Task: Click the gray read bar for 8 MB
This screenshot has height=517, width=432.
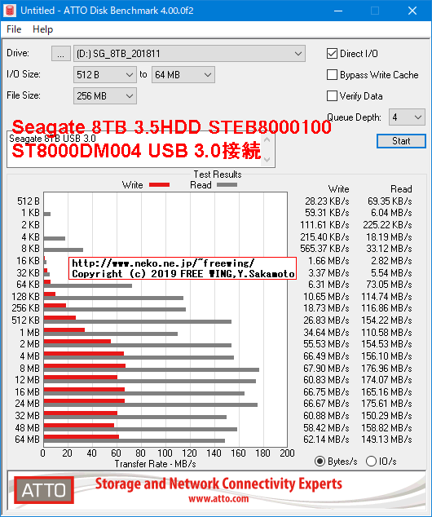Action: pos(152,370)
